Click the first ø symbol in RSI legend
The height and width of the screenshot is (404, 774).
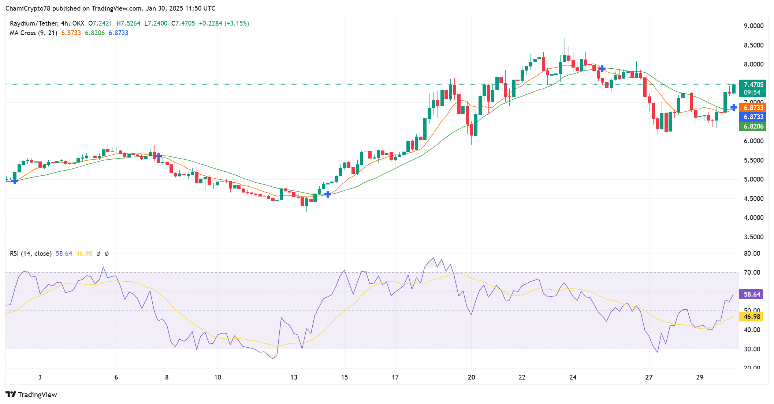tap(98, 254)
